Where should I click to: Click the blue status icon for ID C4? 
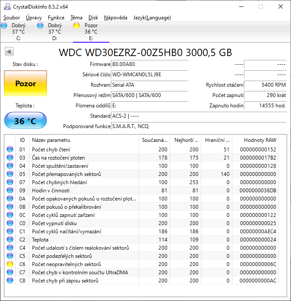coord(10,248)
